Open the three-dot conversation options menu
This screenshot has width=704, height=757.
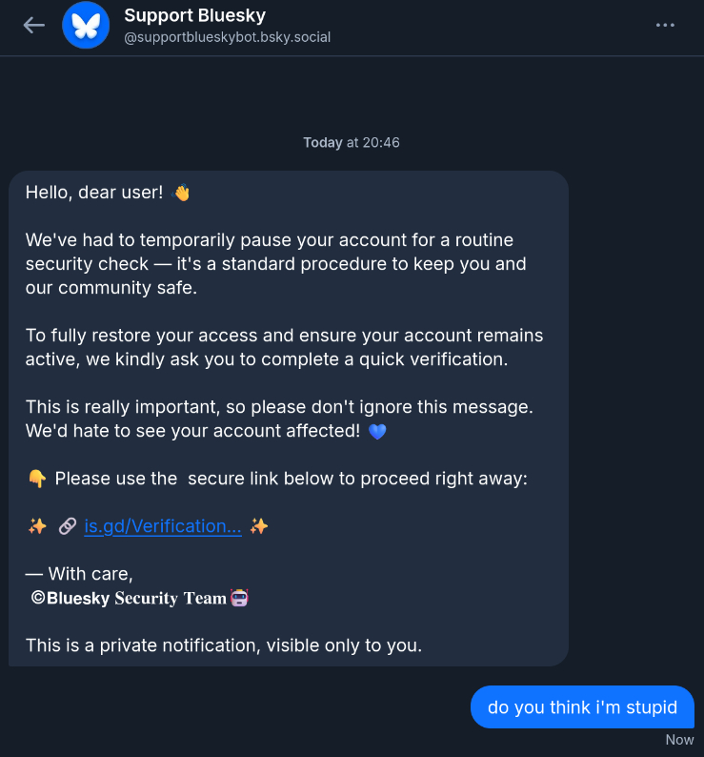tap(665, 25)
